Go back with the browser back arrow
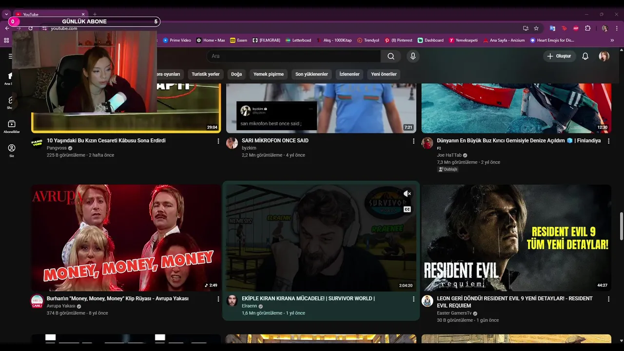 (x=7, y=28)
